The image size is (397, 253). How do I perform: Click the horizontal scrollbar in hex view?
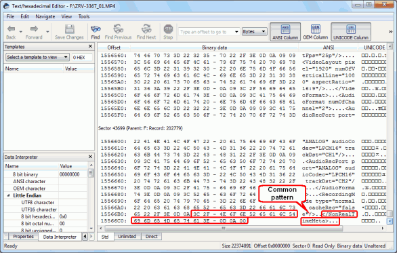(x=243, y=229)
